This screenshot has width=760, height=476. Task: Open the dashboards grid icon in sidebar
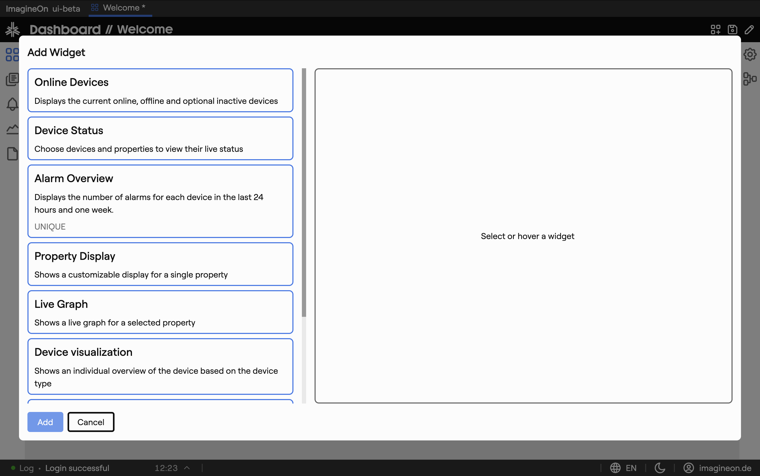coord(12,55)
